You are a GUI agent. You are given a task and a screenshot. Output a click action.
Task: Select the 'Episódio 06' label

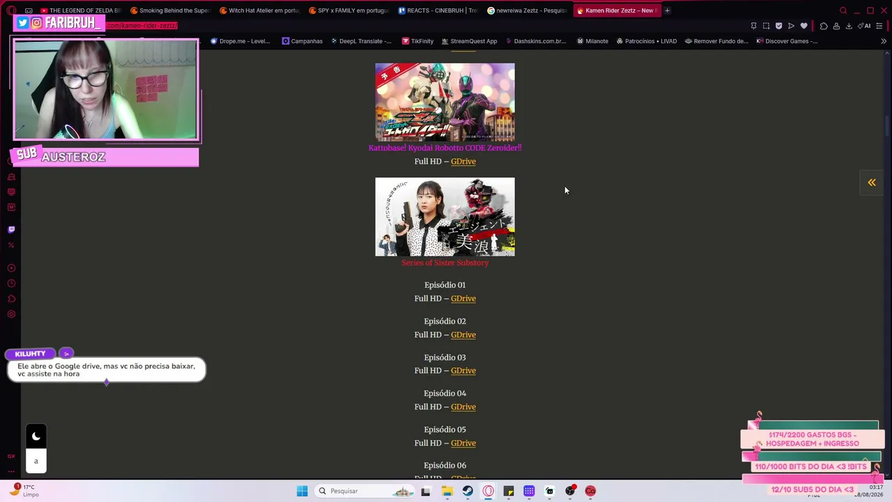coord(445,466)
